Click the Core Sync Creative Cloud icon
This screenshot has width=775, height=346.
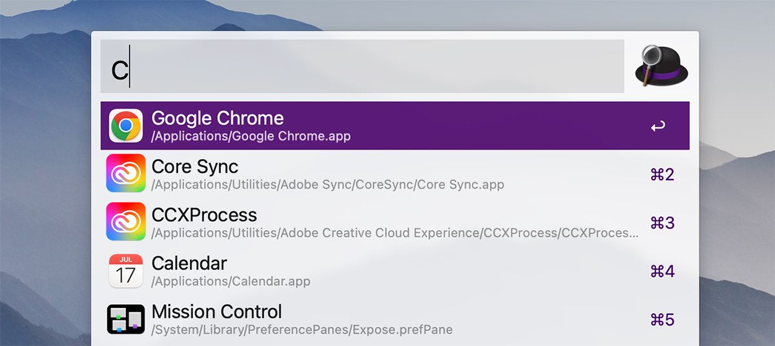pyautogui.click(x=126, y=173)
